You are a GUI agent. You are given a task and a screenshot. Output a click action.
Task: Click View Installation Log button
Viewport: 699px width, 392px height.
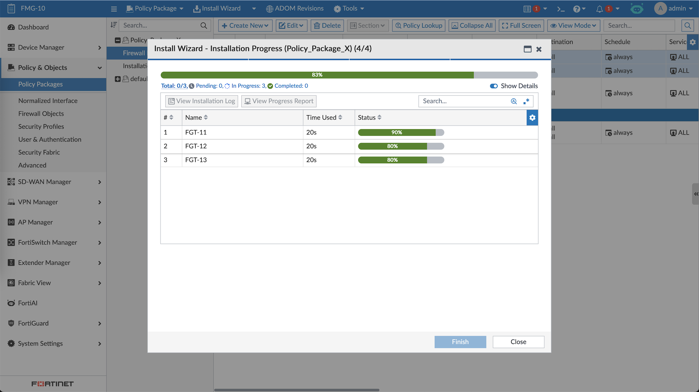202,101
